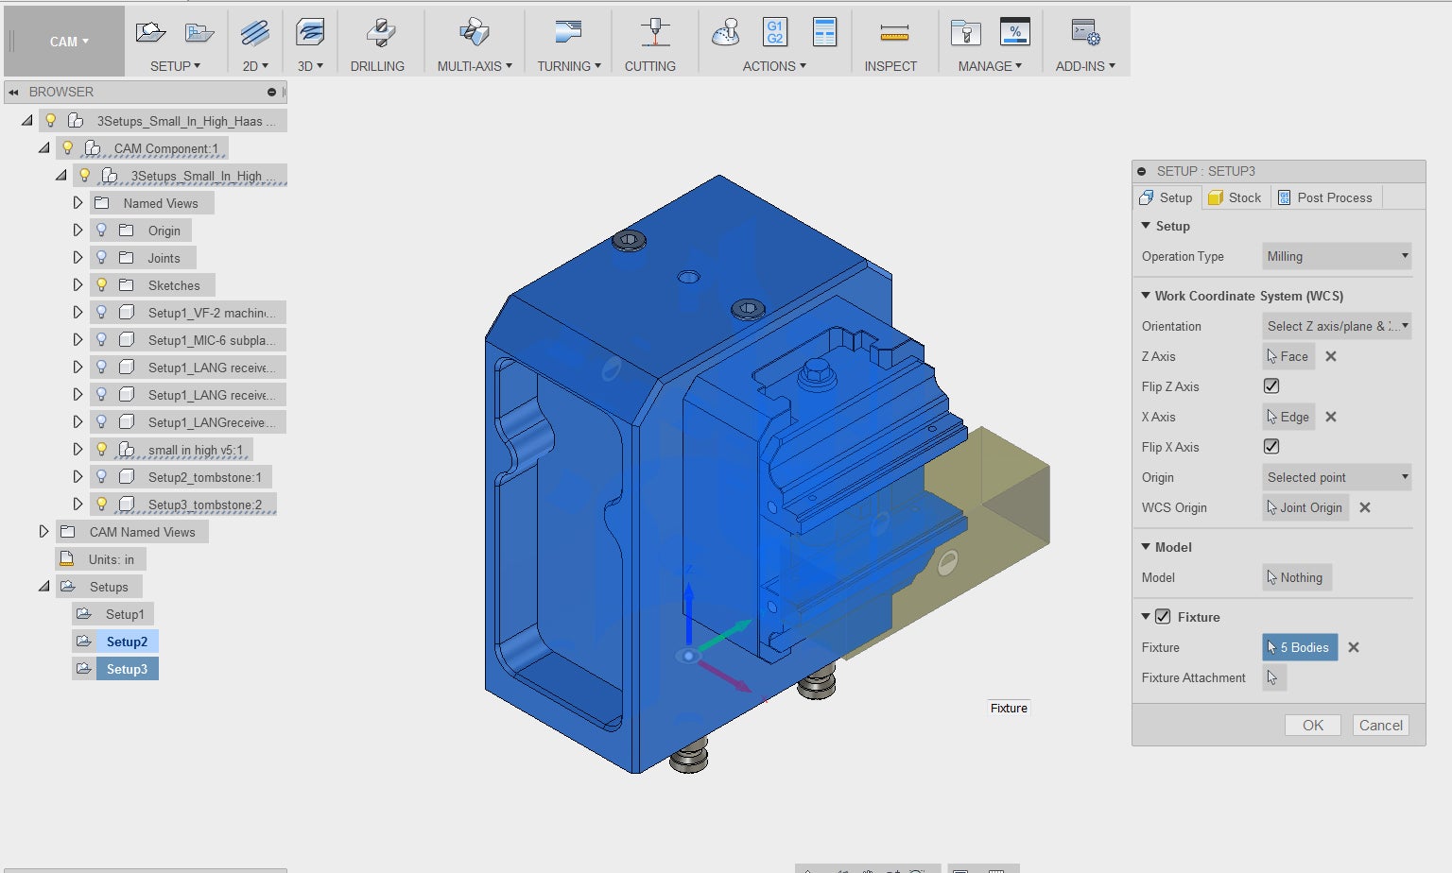Screen dimensions: 1452x873
Task: Click the Multi-Axis toolpath icon
Action: tap(474, 33)
